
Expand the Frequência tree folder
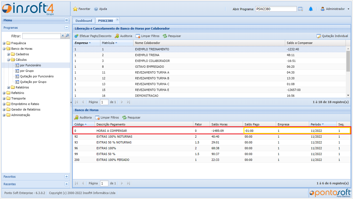point(4,43)
